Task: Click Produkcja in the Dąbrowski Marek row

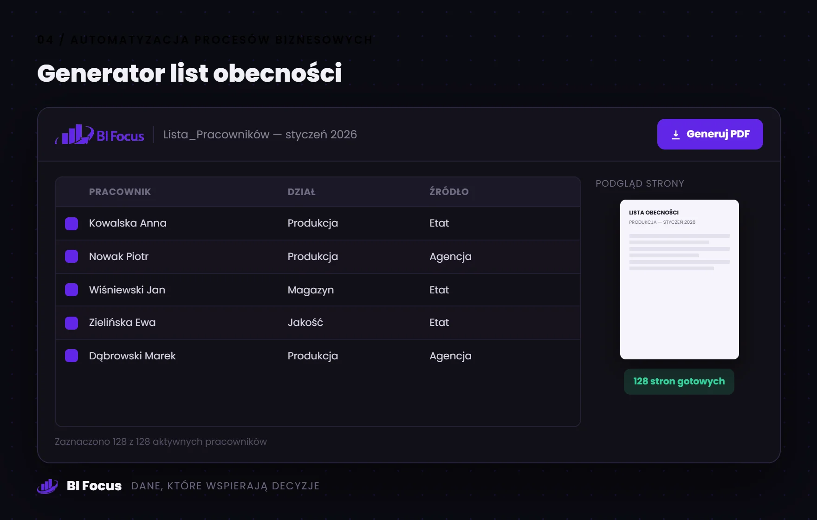Action: (x=312, y=356)
